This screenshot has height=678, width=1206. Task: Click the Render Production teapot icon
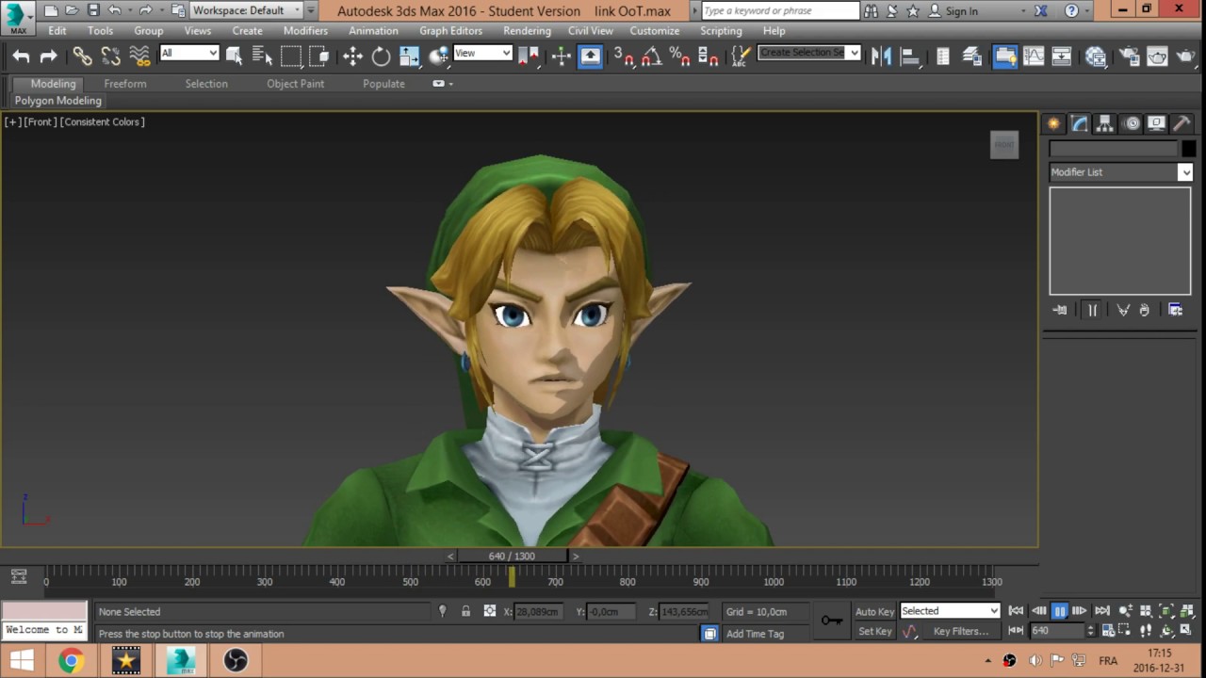pos(1184,56)
